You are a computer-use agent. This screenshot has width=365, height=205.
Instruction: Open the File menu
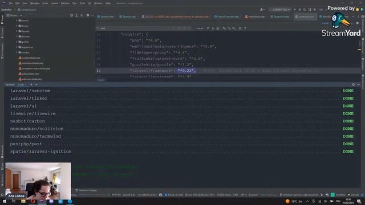10,3
